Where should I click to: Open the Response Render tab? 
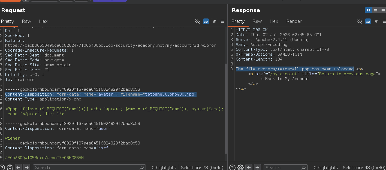(294, 21)
